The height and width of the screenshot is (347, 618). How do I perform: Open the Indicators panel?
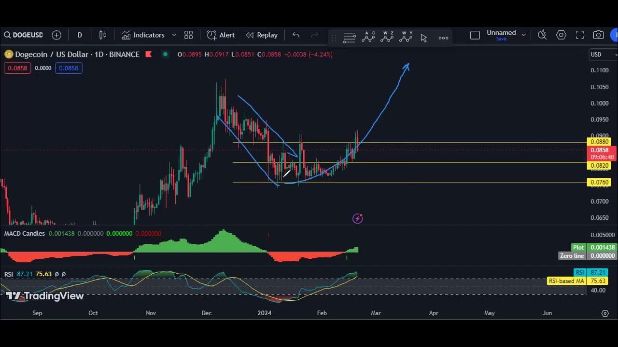point(143,35)
